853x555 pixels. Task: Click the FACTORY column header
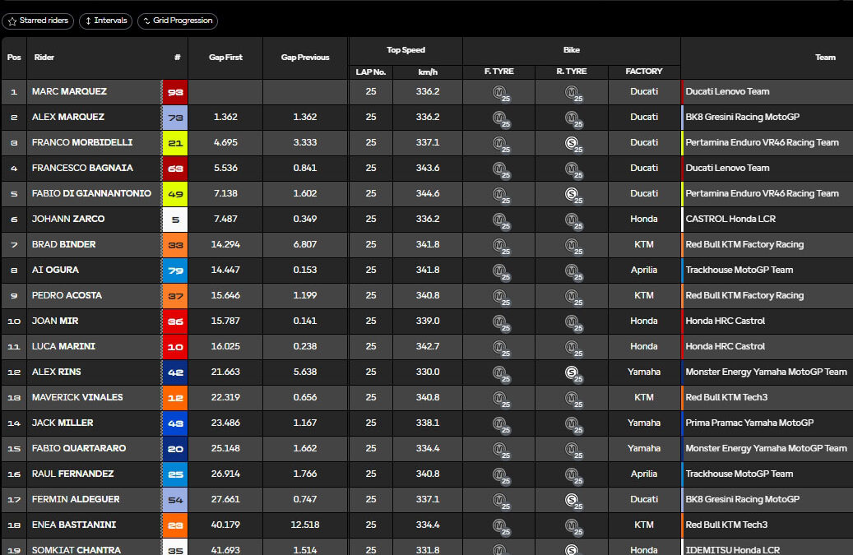[644, 72]
